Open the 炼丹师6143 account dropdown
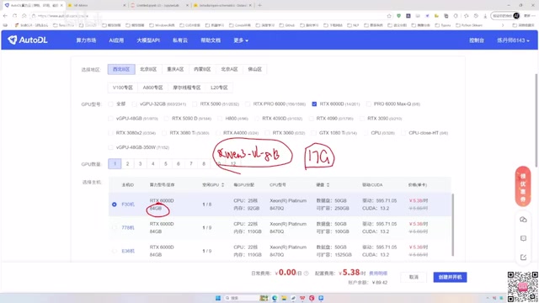 (513, 40)
